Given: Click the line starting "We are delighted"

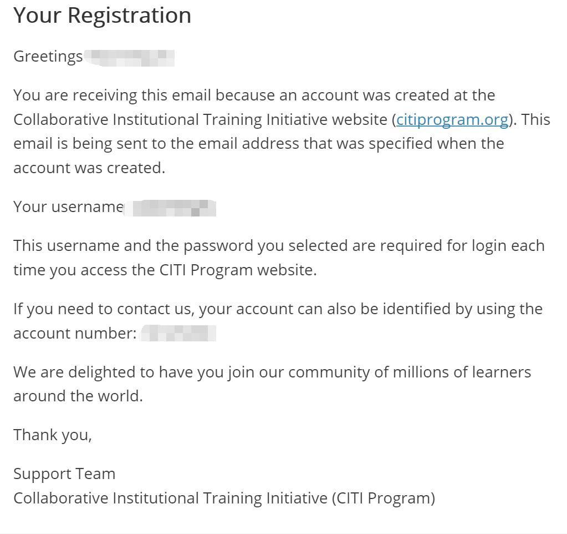Looking at the screenshot, I should pos(272,372).
